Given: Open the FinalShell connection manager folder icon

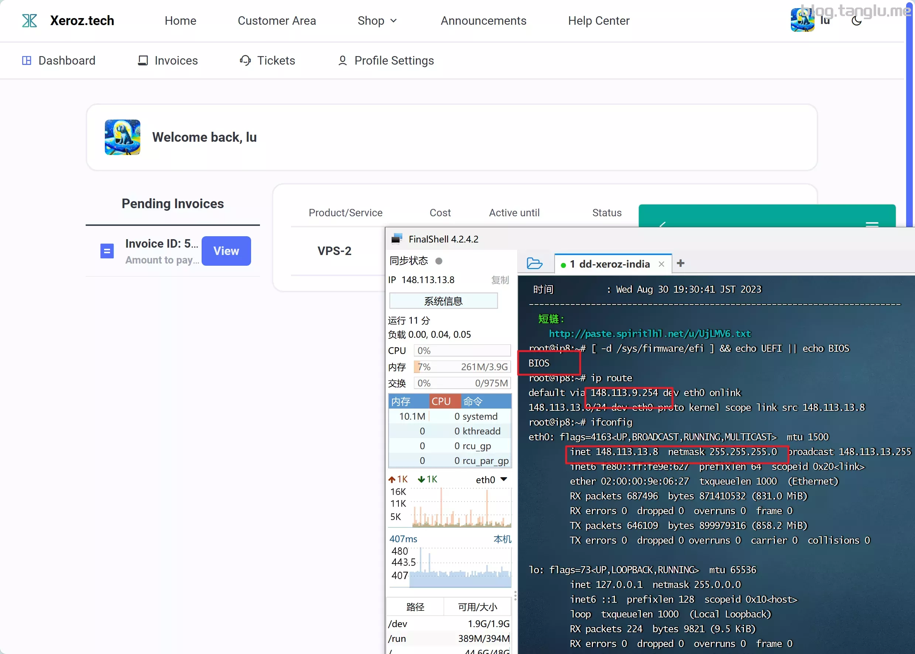Looking at the screenshot, I should (x=535, y=264).
